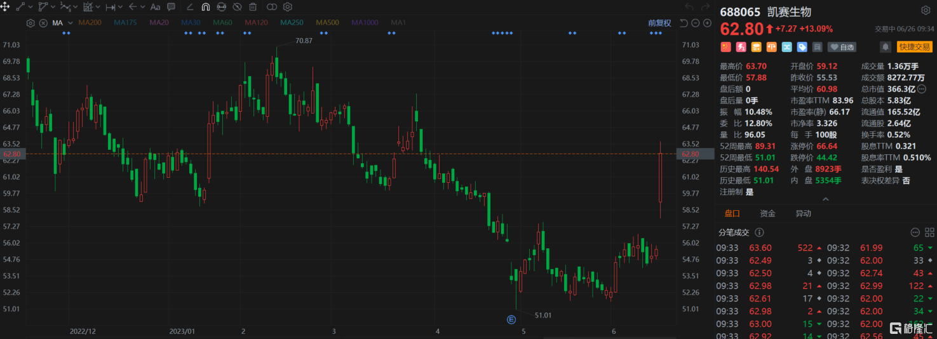Screen dimensions: 937x339
Task: Toggle the MA200 indicator line
Action: pyautogui.click(x=90, y=23)
